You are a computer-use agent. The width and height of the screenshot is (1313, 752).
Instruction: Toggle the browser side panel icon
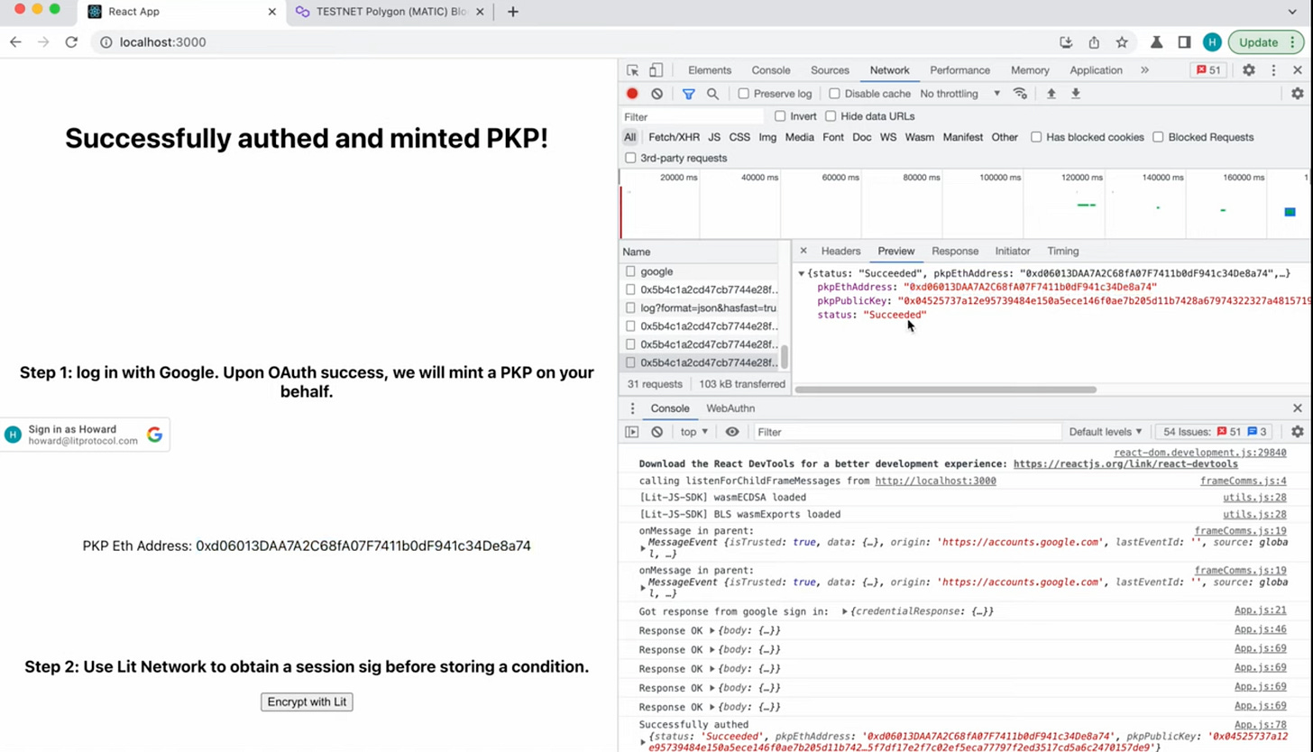[1184, 42]
